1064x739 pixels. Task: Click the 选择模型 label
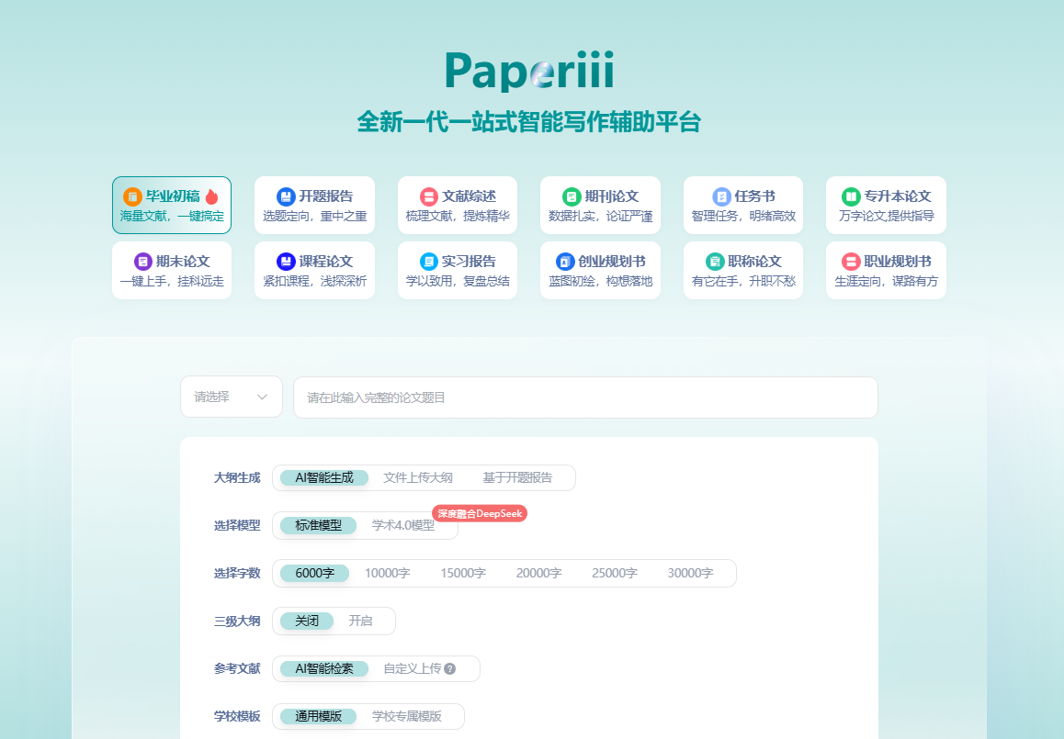click(237, 525)
